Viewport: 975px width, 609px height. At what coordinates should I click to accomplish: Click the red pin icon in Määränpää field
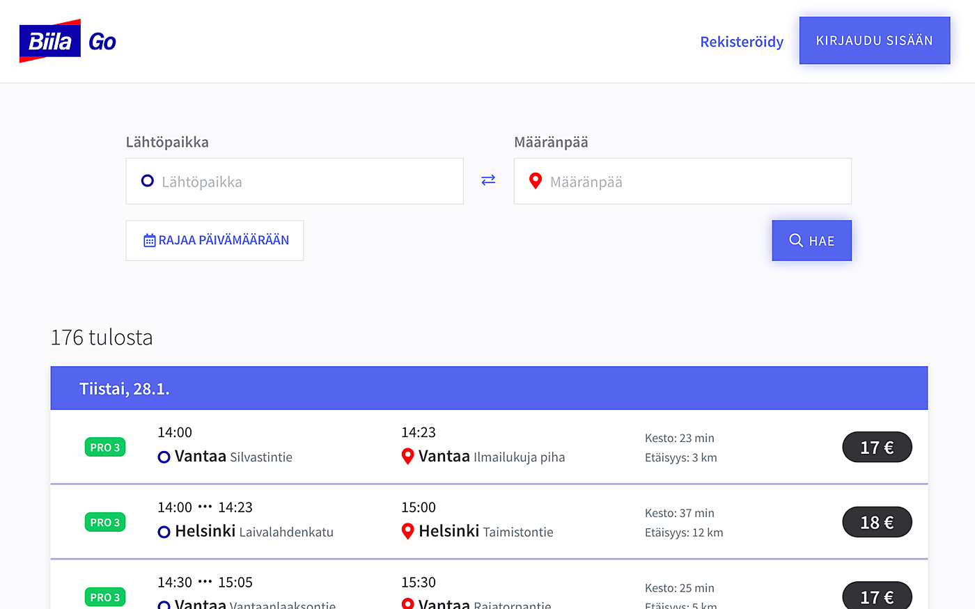click(536, 181)
